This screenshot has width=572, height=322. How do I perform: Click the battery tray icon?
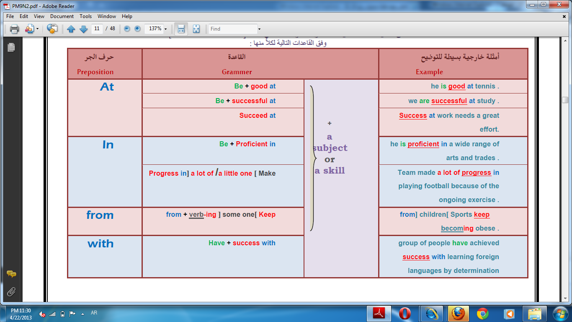[63, 314]
